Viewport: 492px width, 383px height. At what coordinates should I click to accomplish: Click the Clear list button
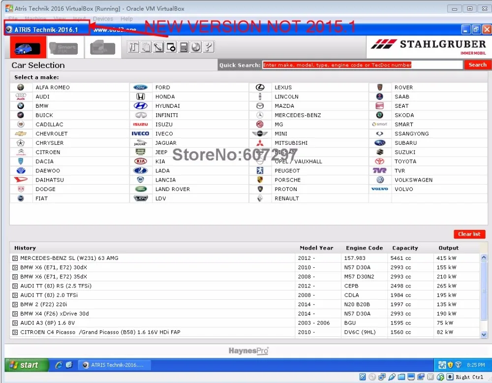pyautogui.click(x=469, y=234)
